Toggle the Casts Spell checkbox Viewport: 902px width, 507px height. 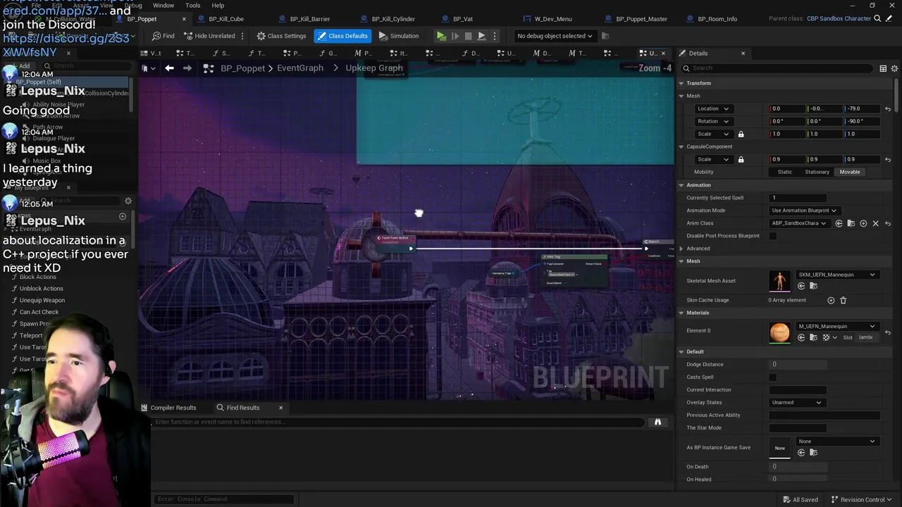[x=773, y=377]
